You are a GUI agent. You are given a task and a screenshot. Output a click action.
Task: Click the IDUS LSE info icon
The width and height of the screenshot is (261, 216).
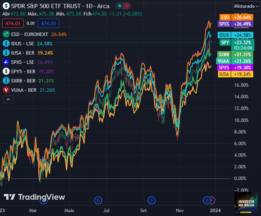pos(6,44)
